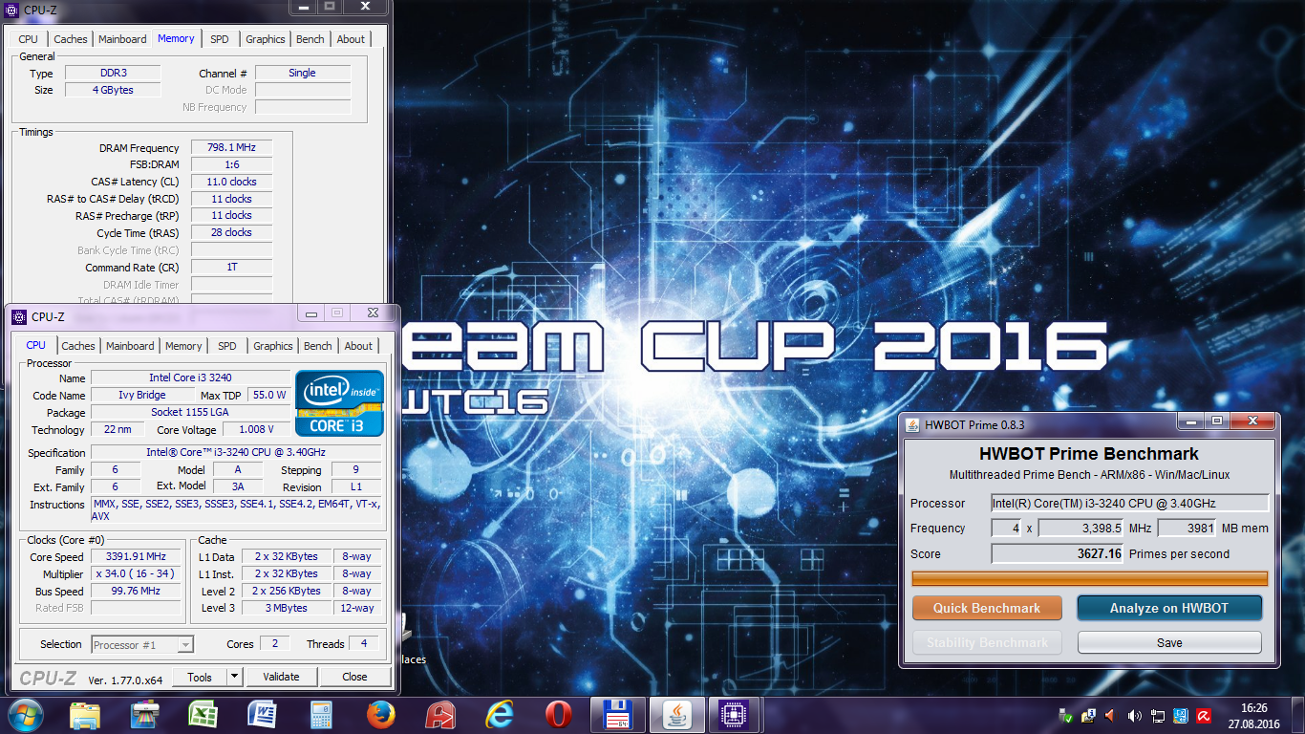The image size is (1305, 734).
Task: Open Microsoft Excel from the taskbar
Action: pos(203,715)
